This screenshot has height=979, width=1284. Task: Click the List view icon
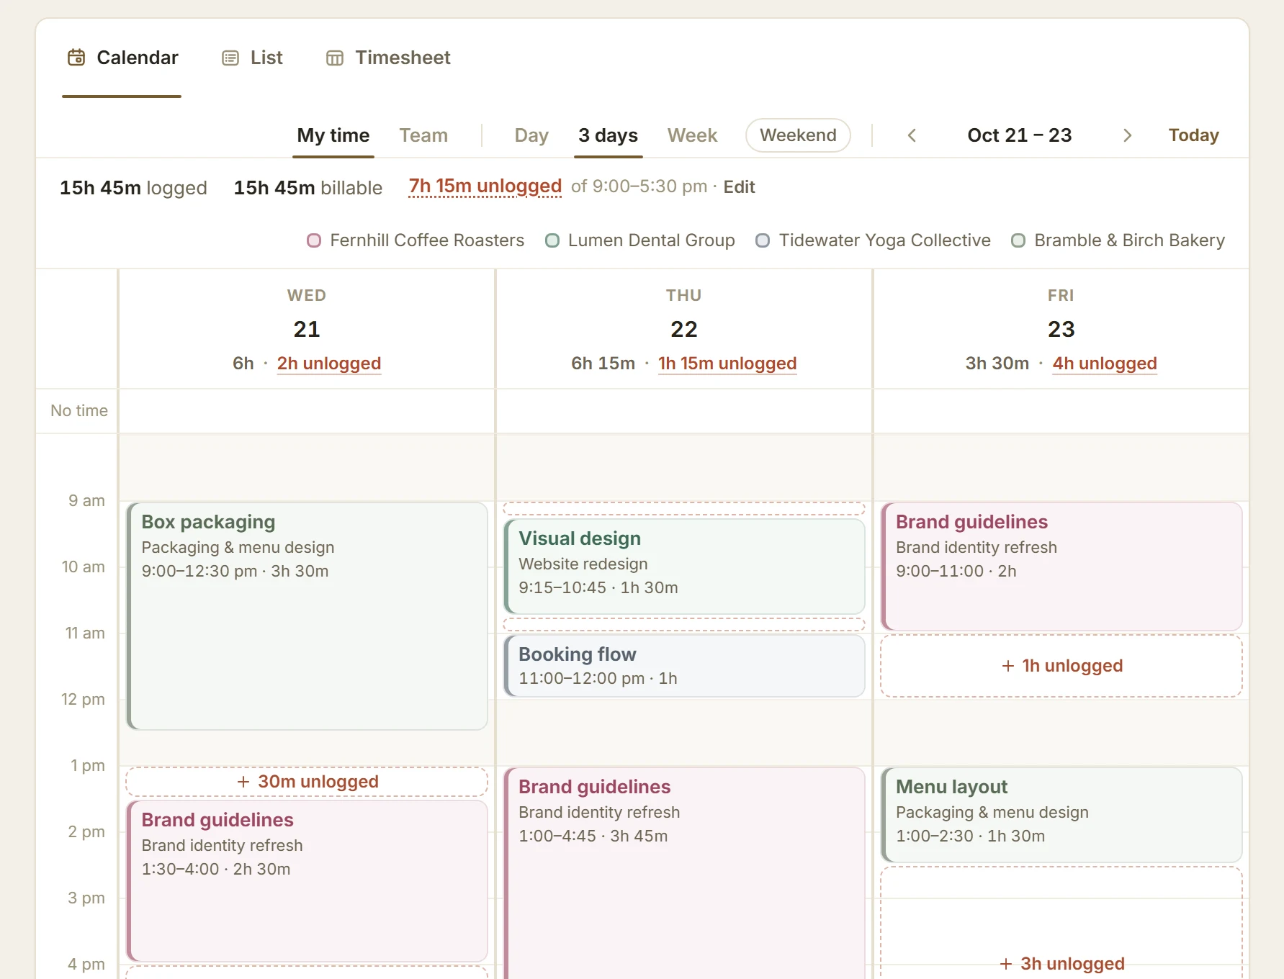pos(230,58)
